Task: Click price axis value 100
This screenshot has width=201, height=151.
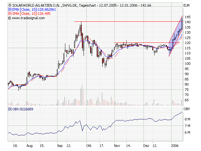Action: click(x=187, y=64)
